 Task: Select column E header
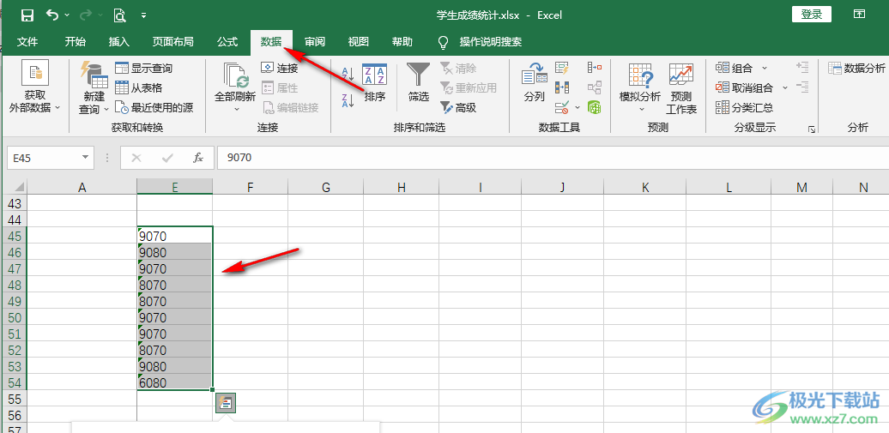point(175,187)
